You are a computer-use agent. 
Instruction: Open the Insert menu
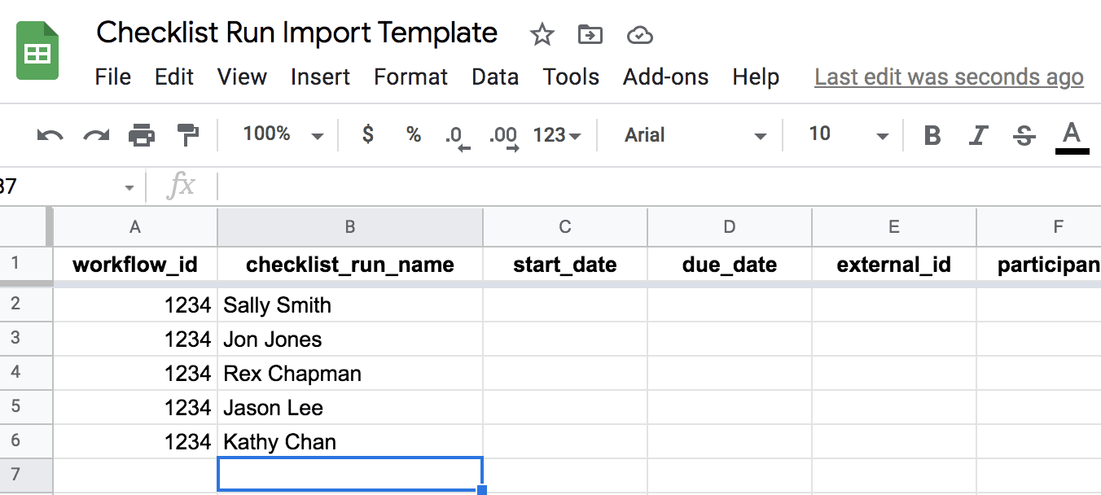(x=320, y=77)
